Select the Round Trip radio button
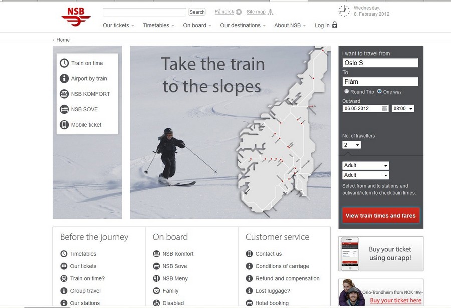 click(x=347, y=91)
